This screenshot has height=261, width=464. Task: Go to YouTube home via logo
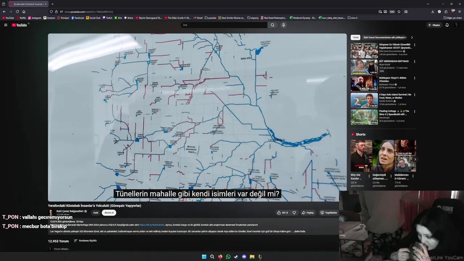pos(19,25)
